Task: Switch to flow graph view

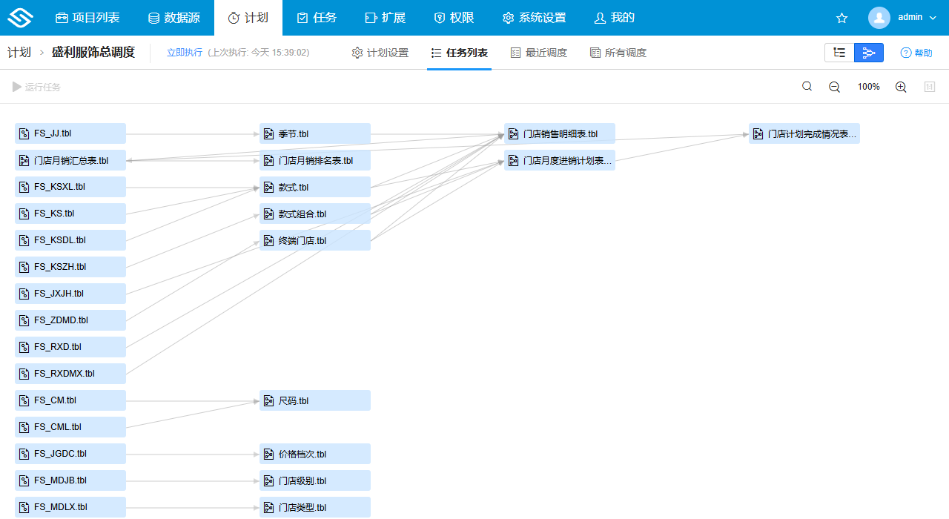Action: (x=869, y=53)
